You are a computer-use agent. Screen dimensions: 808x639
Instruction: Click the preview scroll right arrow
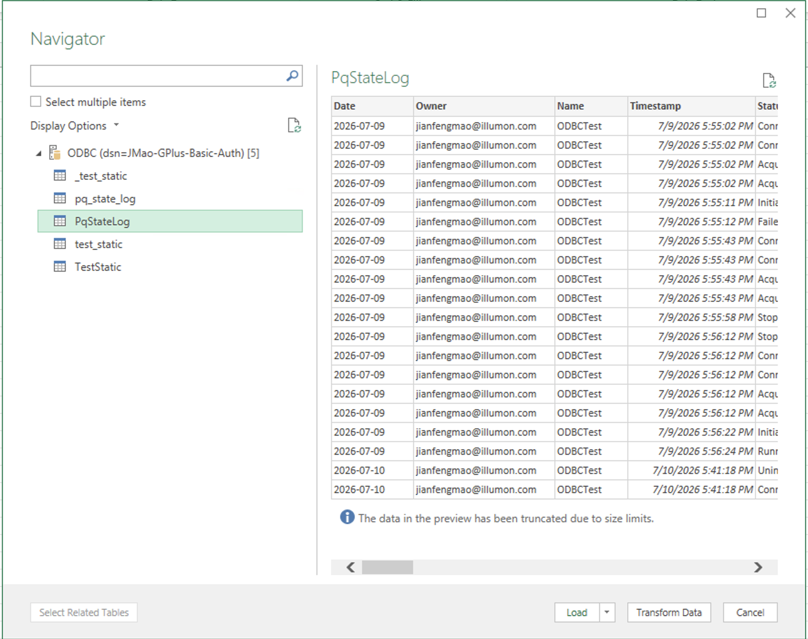(x=758, y=567)
